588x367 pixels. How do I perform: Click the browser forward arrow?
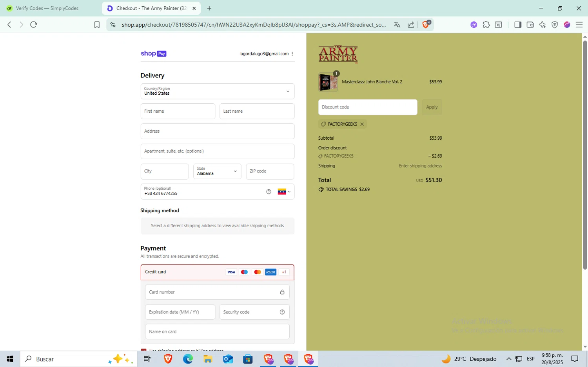21,25
